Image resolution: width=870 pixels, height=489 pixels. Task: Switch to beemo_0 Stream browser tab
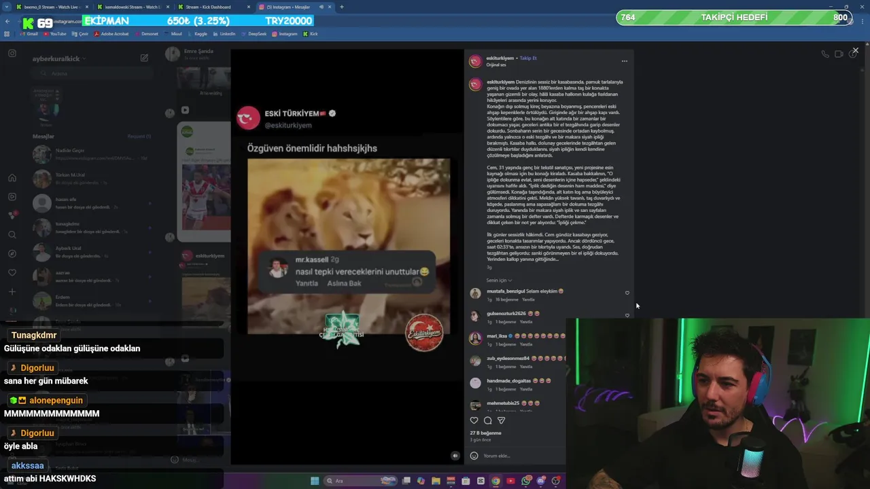point(52,7)
